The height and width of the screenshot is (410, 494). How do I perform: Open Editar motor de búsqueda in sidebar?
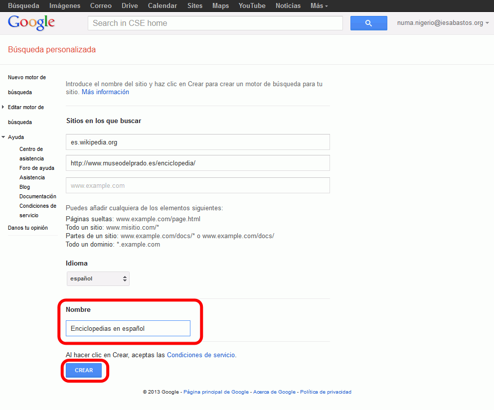tap(26, 115)
